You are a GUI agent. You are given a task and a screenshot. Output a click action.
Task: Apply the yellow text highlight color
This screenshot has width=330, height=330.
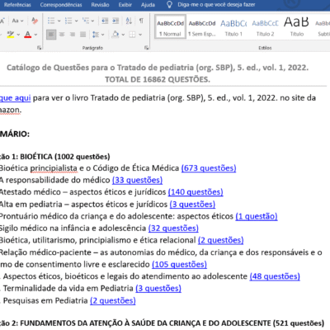pyautogui.click(x=11, y=35)
